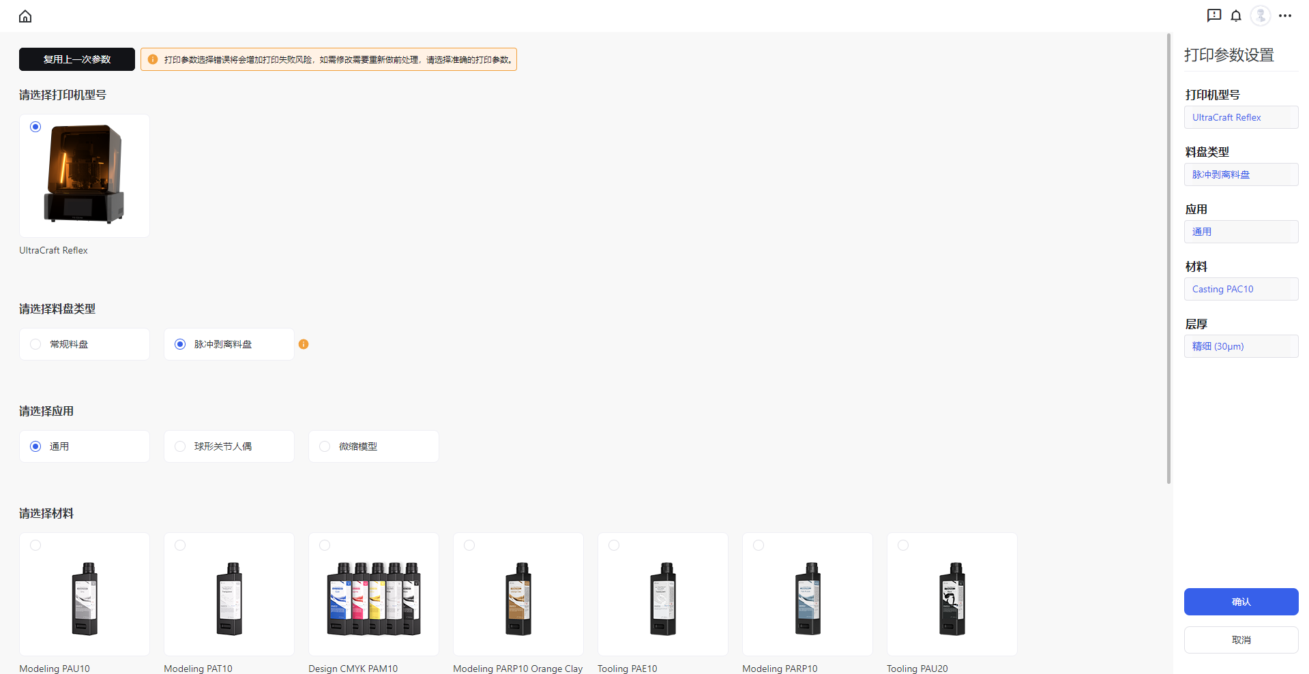Click the orange info icon beside 脉冲剥离料盘
The width and height of the screenshot is (1309, 674).
[x=304, y=344]
